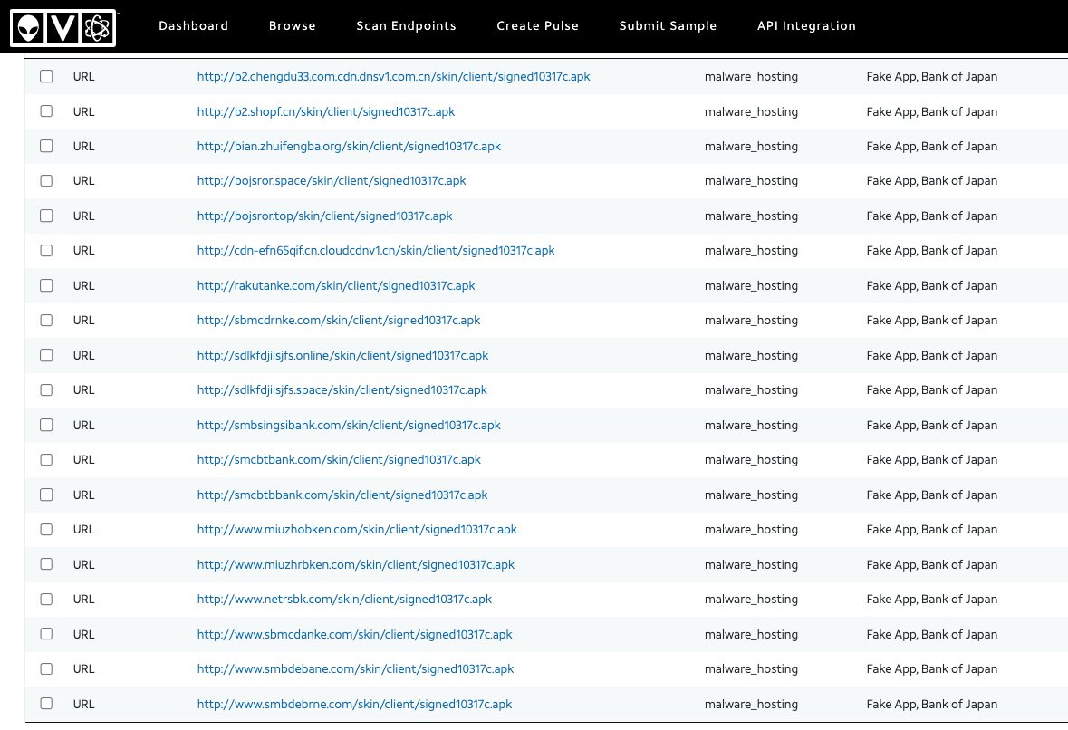Click the URL type cell in smbsingsibank.com row
The width and height of the screenshot is (1068, 730).
[83, 426]
